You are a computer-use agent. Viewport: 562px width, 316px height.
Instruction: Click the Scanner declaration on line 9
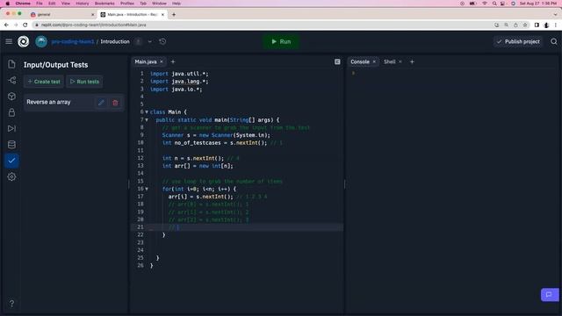coord(216,135)
